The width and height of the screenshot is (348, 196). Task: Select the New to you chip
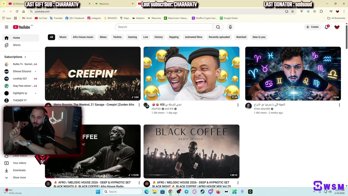coord(259,37)
